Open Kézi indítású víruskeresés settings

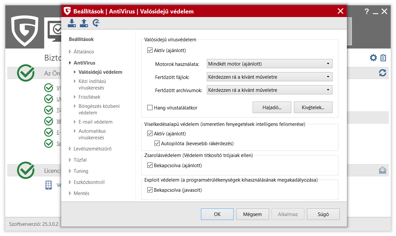pos(92,85)
